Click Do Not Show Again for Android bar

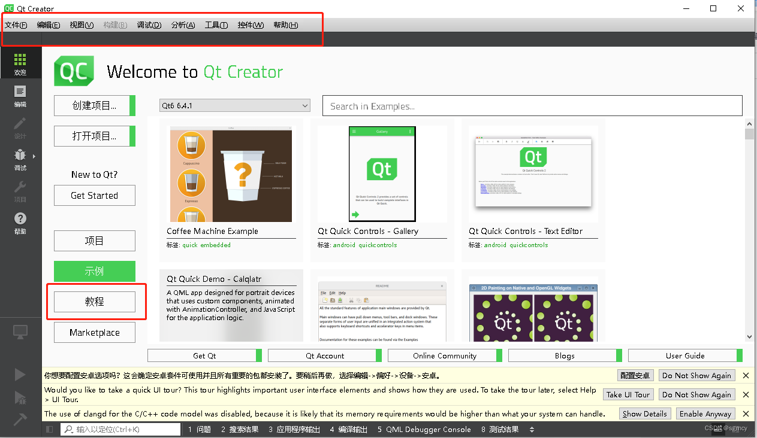[696, 376]
